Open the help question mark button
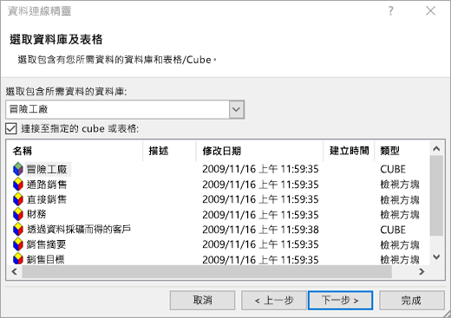The height and width of the screenshot is (318, 451). pyautogui.click(x=390, y=11)
